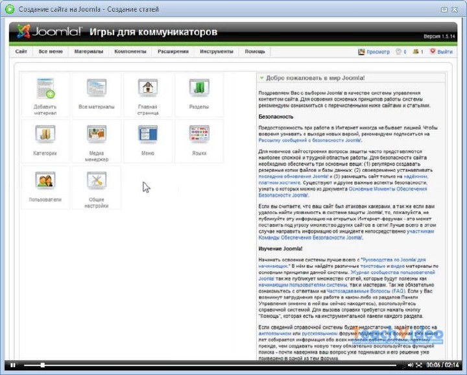467x375 pixels.
Task: Open последние обновления Joomla! link
Action: (293, 176)
